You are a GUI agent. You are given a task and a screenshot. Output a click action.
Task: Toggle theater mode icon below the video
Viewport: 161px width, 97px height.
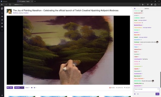click(x=32, y=87)
